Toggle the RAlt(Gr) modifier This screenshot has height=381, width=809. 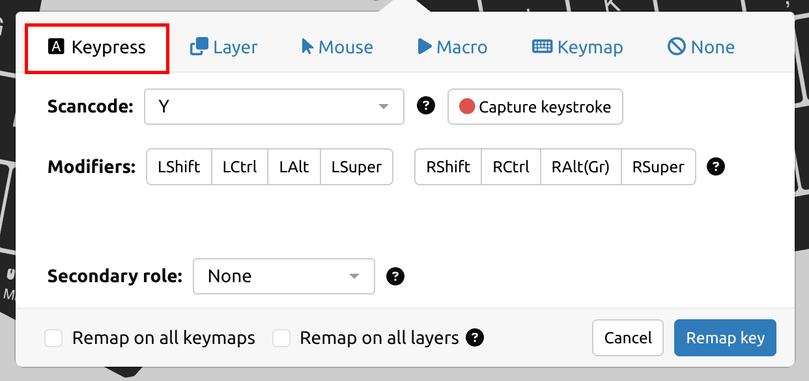coord(580,167)
